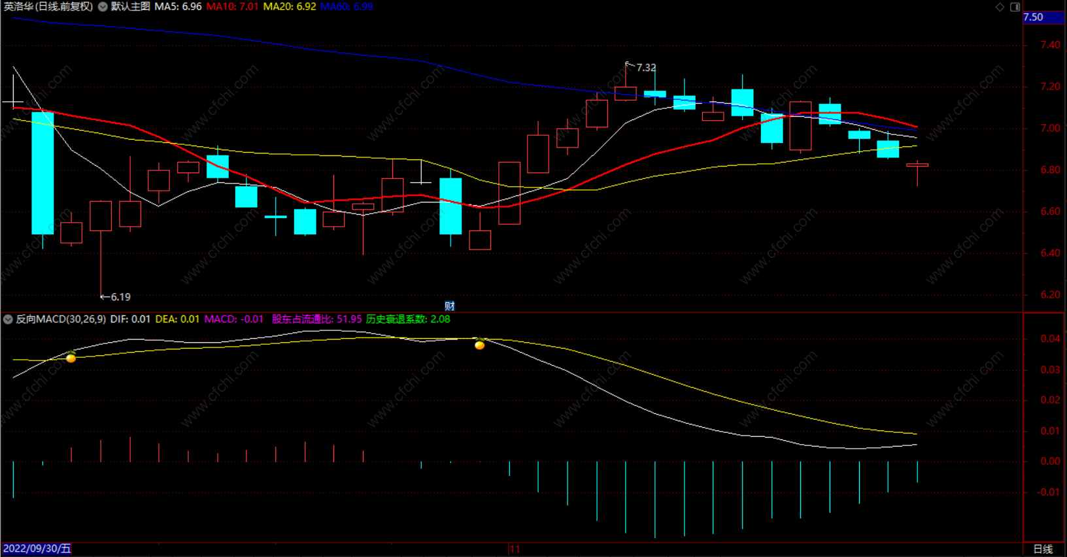Select the MA20: 6.92 indicator label
Image resolution: width=1067 pixels, height=557 pixels.
290,7
